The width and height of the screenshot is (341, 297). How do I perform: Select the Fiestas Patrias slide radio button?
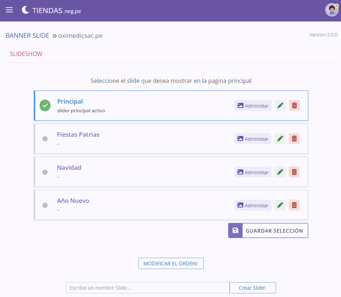click(x=45, y=139)
